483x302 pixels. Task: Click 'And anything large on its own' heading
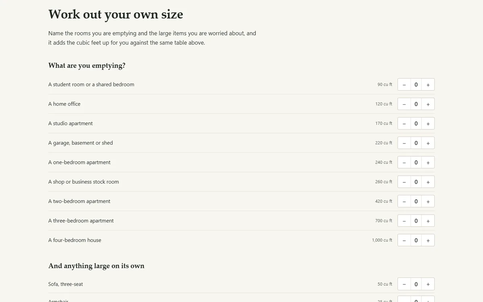point(96,266)
